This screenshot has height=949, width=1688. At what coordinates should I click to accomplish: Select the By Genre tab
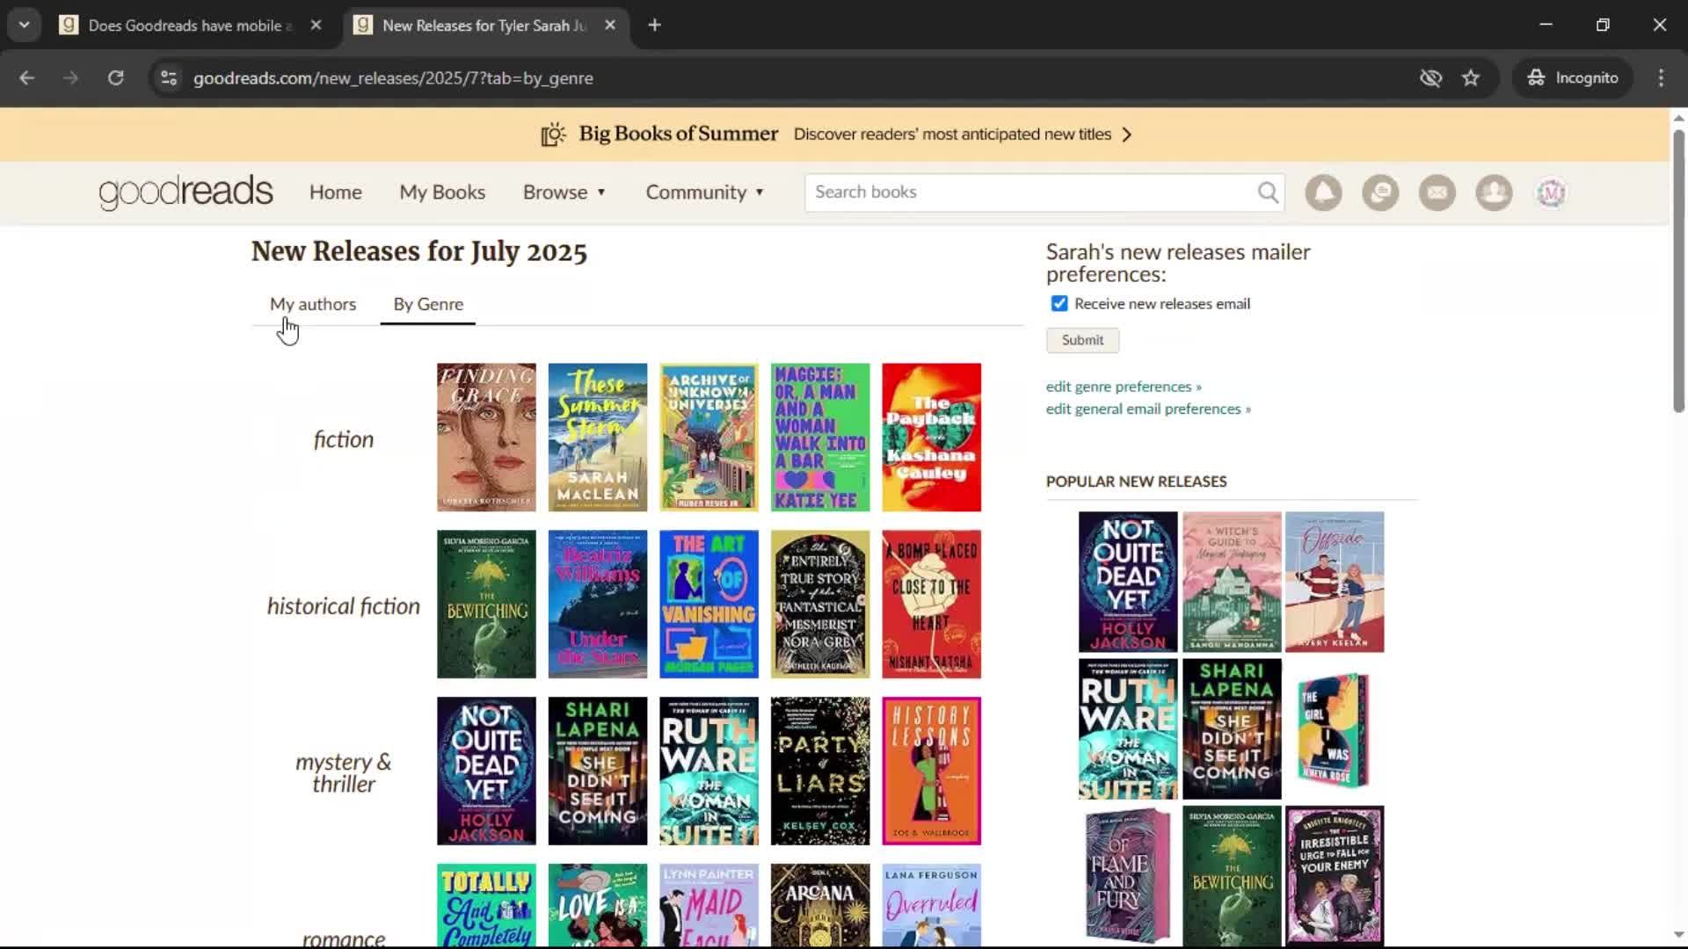(428, 304)
